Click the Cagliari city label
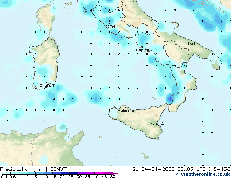 click(46, 86)
